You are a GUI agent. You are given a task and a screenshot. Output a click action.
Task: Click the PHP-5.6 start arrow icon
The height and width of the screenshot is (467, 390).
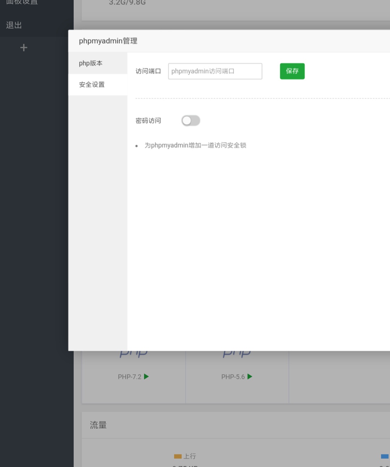250,377
